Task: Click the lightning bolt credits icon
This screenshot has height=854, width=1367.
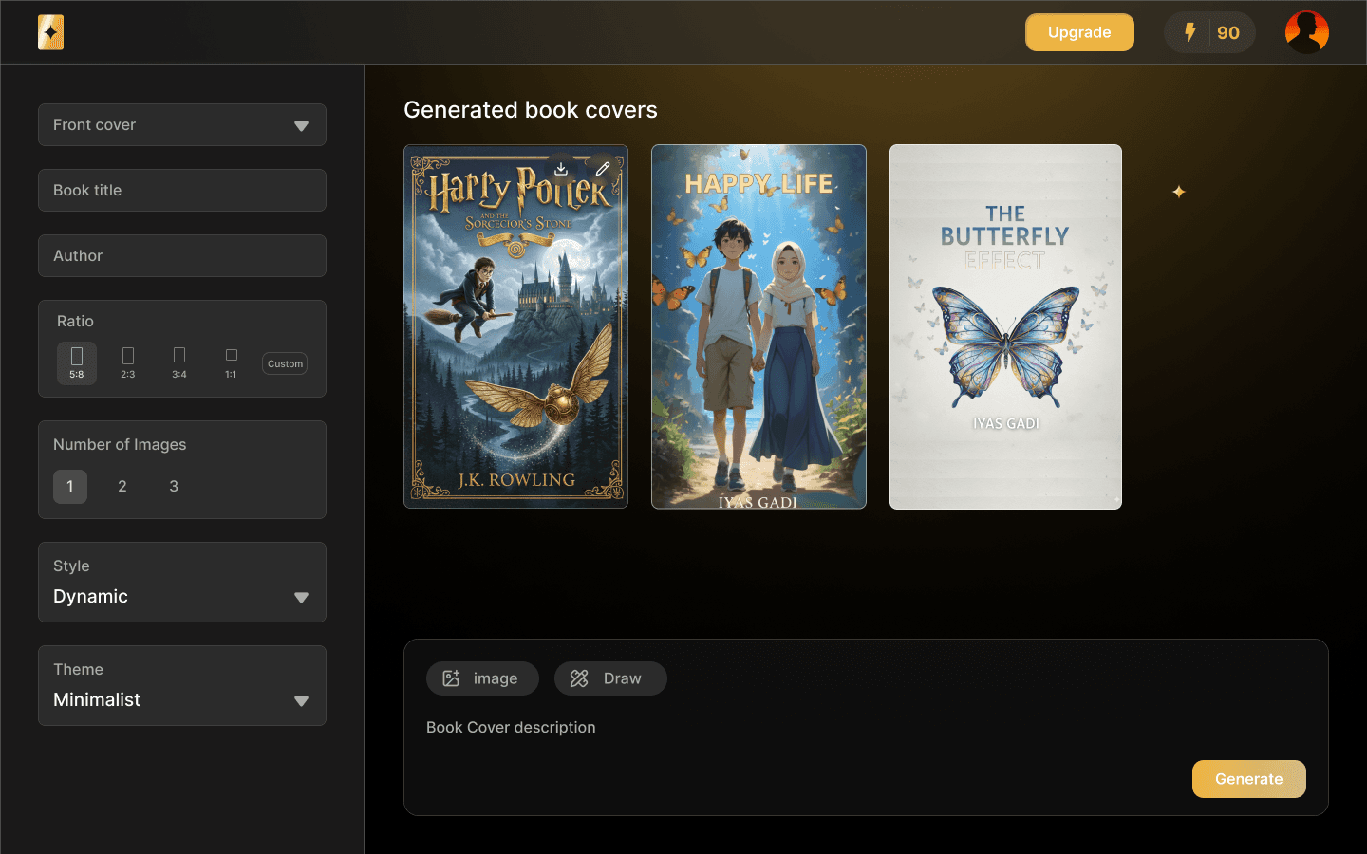Action: point(1189,32)
